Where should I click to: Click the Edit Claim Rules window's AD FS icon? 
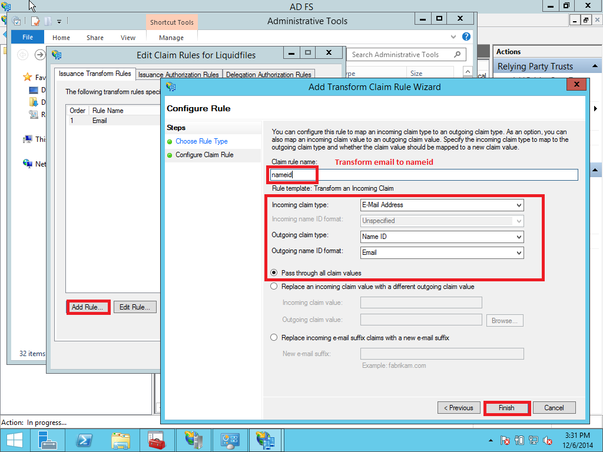coord(57,54)
